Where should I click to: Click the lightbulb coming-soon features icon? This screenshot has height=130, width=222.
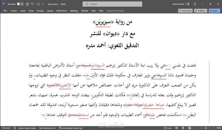click(195, 4)
